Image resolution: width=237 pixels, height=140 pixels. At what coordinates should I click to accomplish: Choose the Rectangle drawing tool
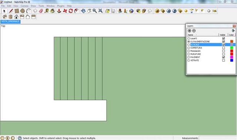point(17,11)
